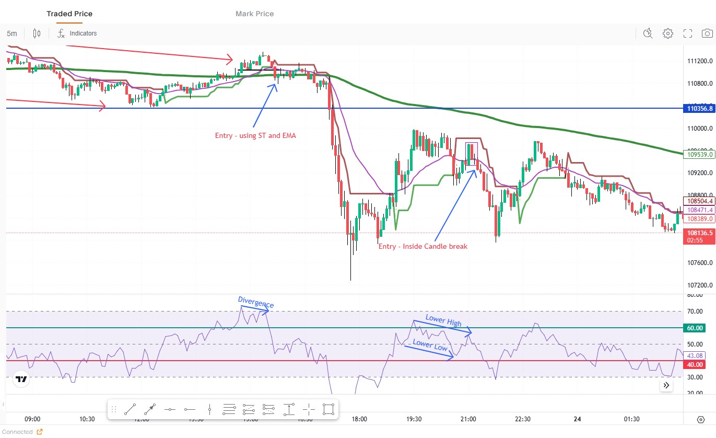Image resolution: width=716 pixels, height=438 pixels.
Task: Select the Rectangle shape drawing tool
Action: (x=328, y=409)
